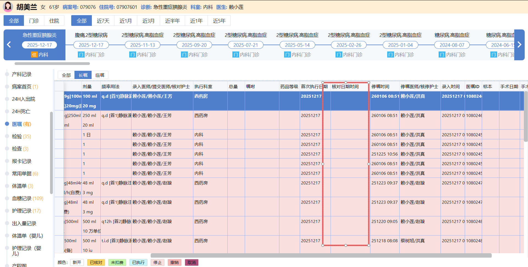The width and height of the screenshot is (528, 267).
Task: Click the visit timeline horizontal scrollbar
Action: 52,64
